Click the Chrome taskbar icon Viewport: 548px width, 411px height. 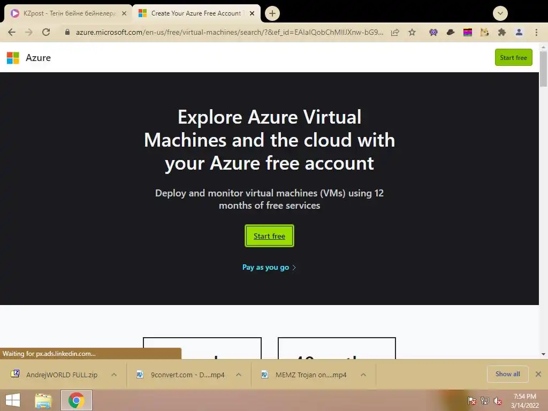tap(76, 400)
